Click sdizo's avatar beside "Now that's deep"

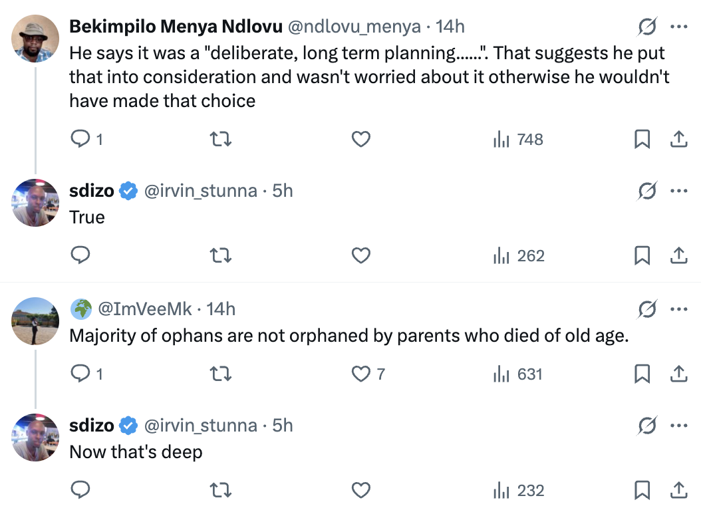pyautogui.click(x=36, y=437)
